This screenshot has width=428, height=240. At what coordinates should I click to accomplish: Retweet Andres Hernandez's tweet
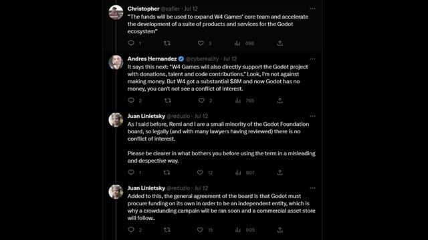click(x=168, y=101)
